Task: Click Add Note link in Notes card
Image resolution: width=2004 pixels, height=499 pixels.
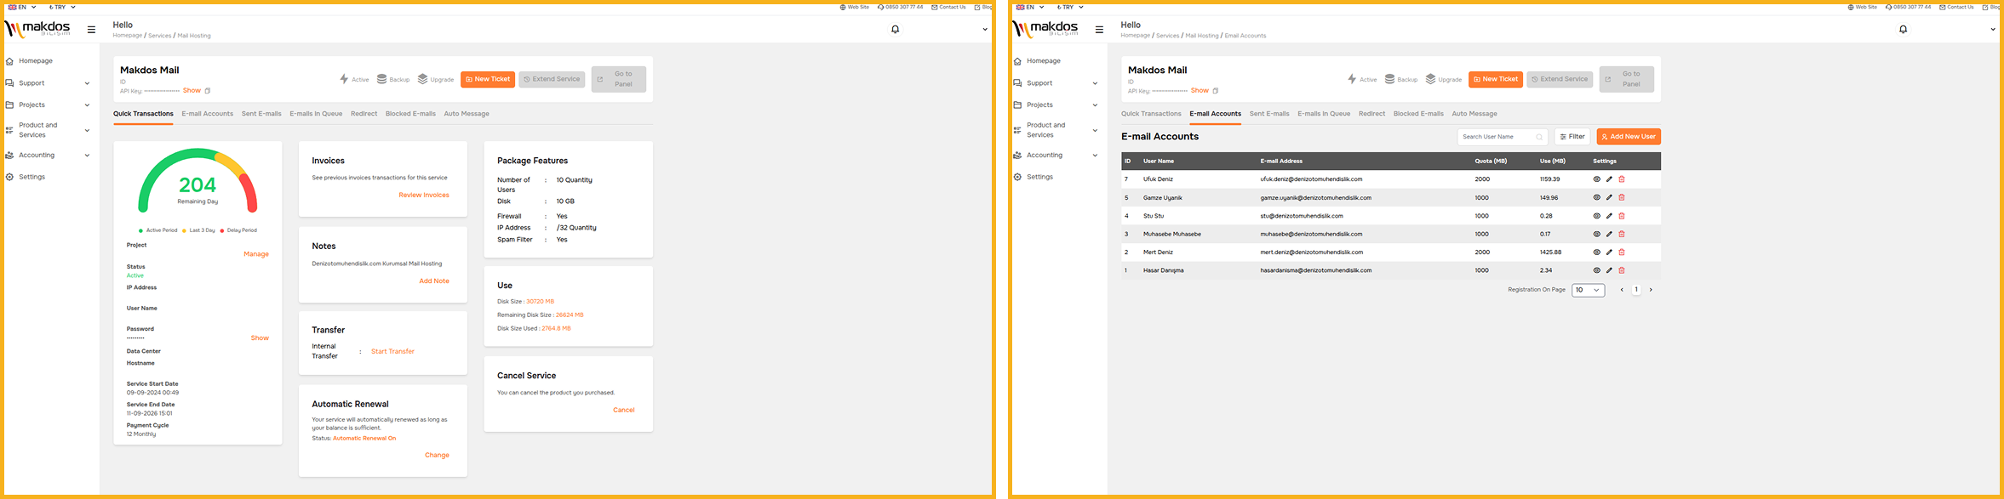Action: coord(434,281)
